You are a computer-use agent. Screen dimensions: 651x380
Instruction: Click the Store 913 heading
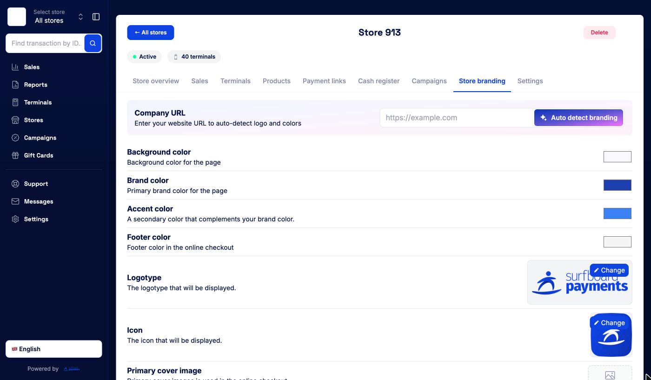point(379,33)
